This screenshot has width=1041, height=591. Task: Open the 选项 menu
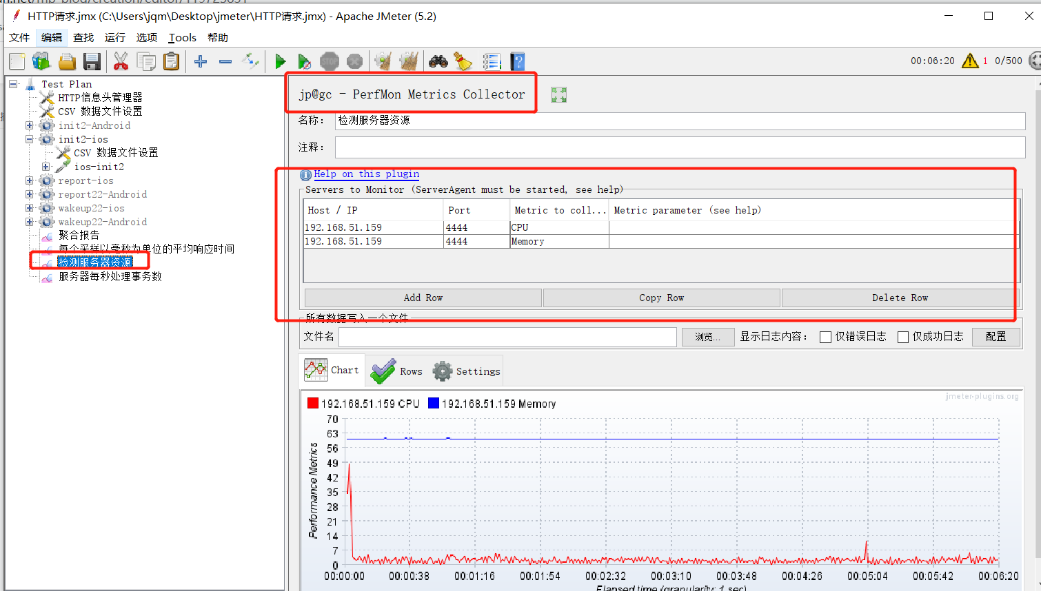(x=147, y=37)
